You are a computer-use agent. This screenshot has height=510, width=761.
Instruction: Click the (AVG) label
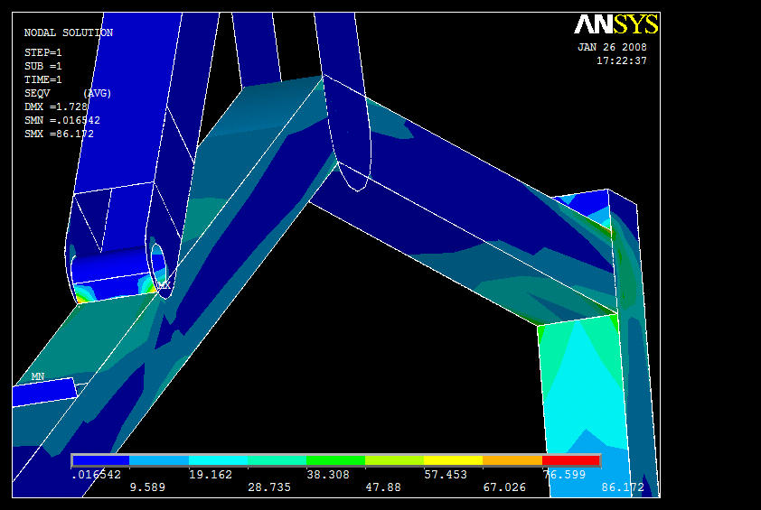click(97, 93)
